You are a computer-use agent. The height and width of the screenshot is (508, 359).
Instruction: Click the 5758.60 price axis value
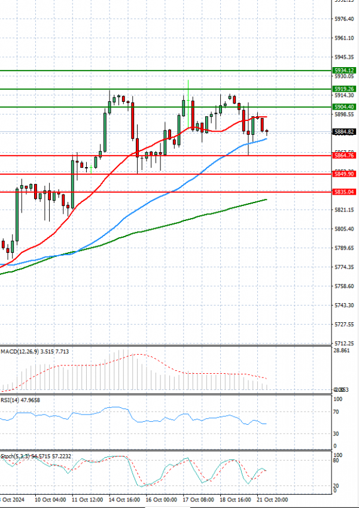(345, 286)
